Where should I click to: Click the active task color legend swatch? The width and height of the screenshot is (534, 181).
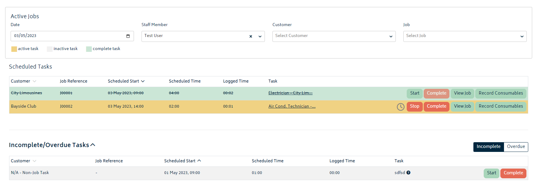(14, 49)
